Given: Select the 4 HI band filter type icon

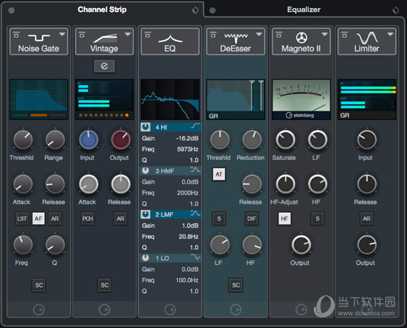Looking at the screenshot, I should [x=195, y=127].
